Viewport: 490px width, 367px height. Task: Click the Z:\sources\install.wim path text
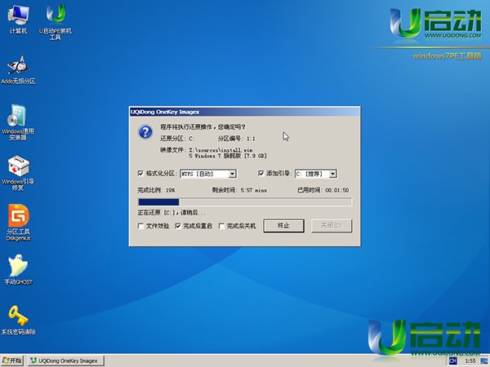pyautogui.click(x=220, y=150)
